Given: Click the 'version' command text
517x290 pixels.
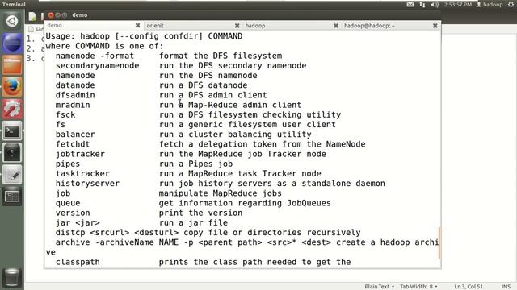Looking at the screenshot, I should [73, 213].
